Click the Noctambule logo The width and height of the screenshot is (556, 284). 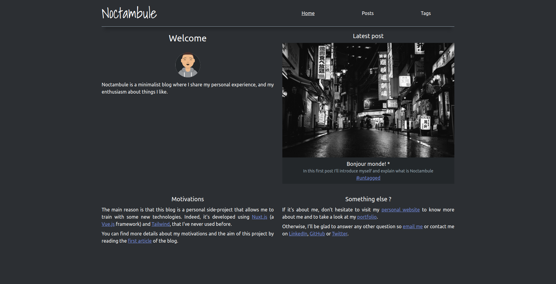click(x=129, y=13)
